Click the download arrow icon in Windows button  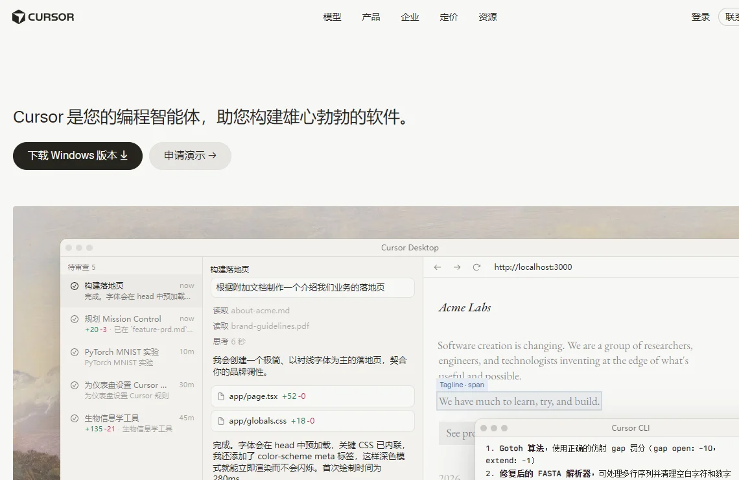point(124,155)
